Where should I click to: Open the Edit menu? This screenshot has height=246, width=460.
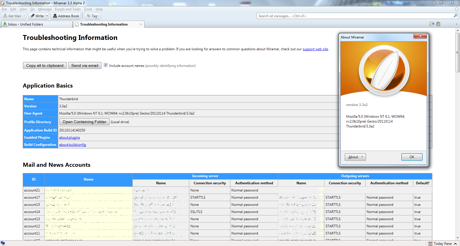[x=13, y=9]
